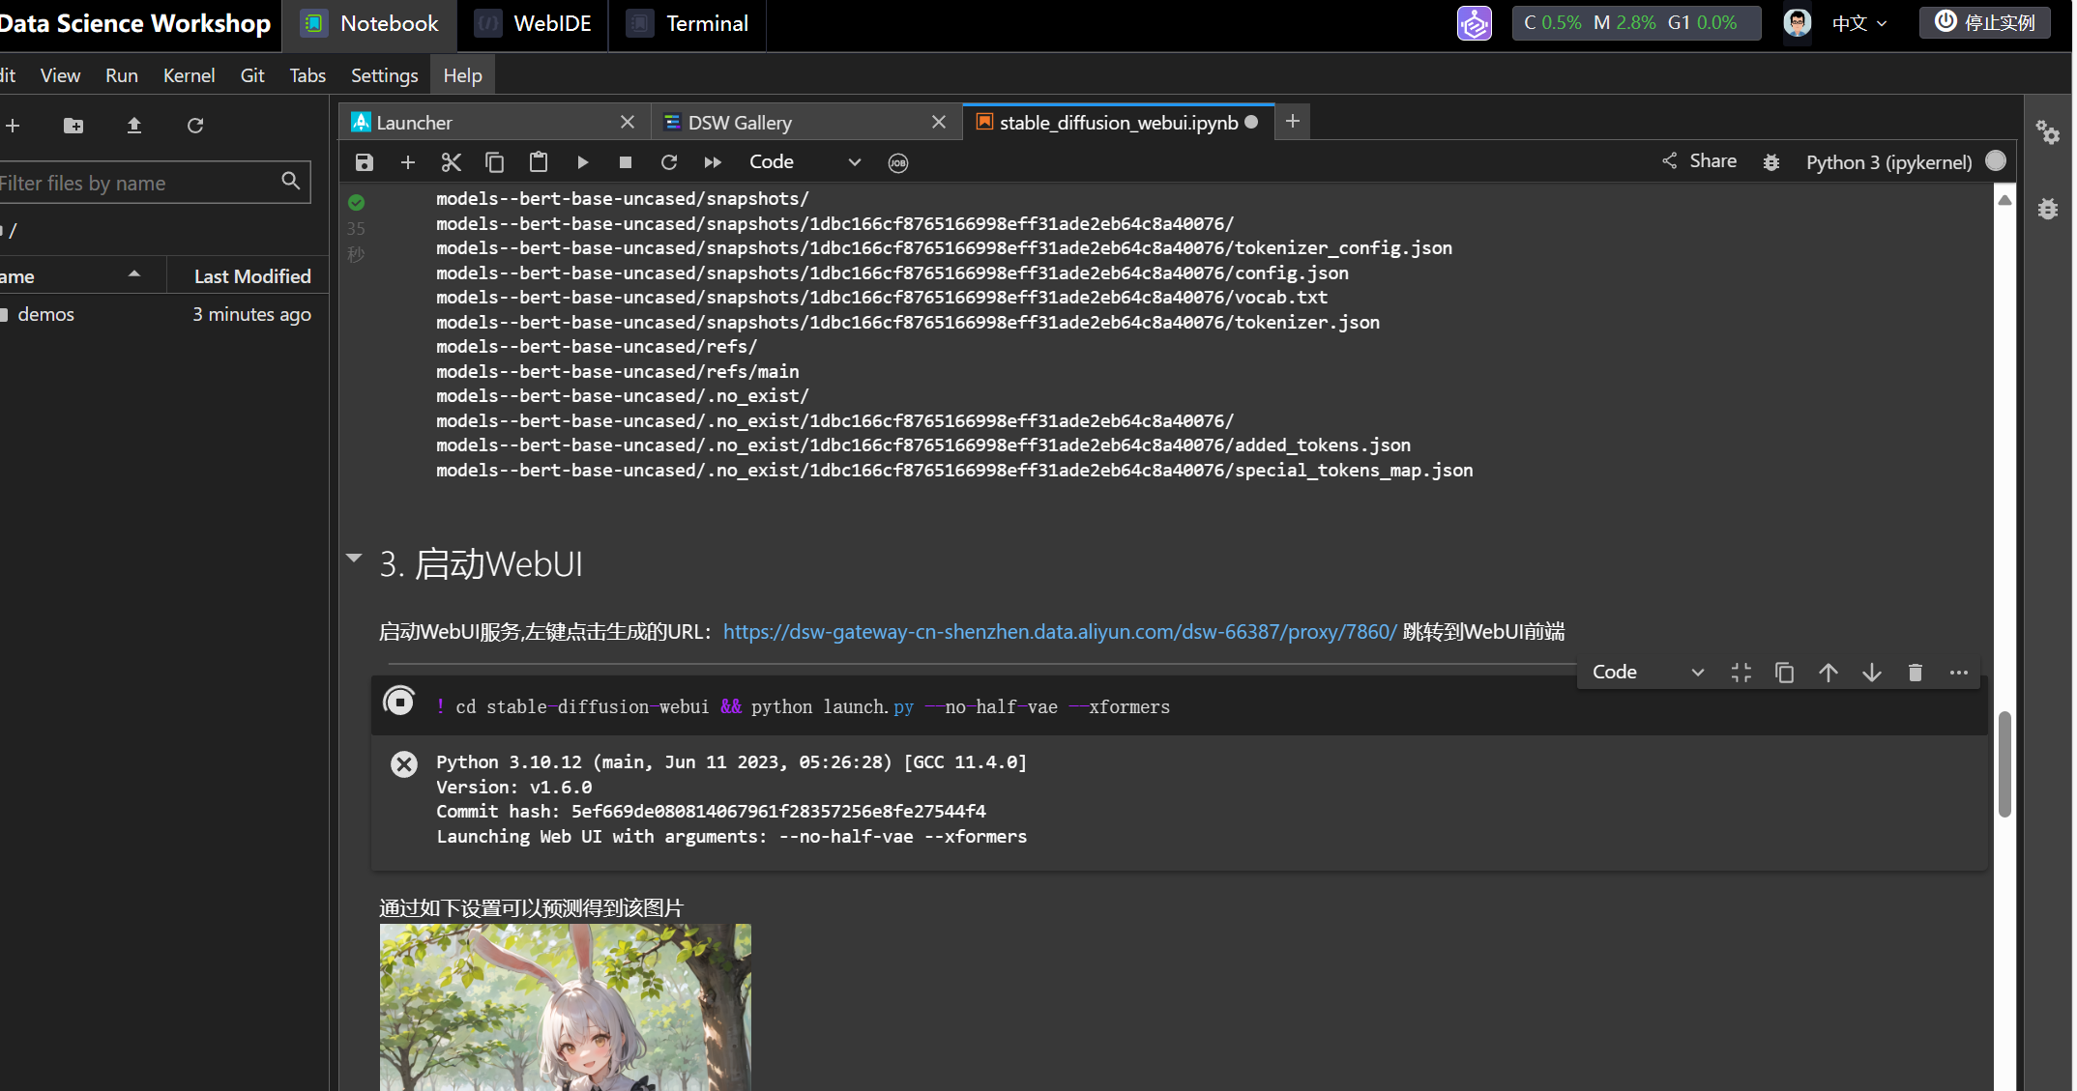Image resolution: width=2077 pixels, height=1091 pixels.
Task: Refresh the file list
Action: [195, 126]
